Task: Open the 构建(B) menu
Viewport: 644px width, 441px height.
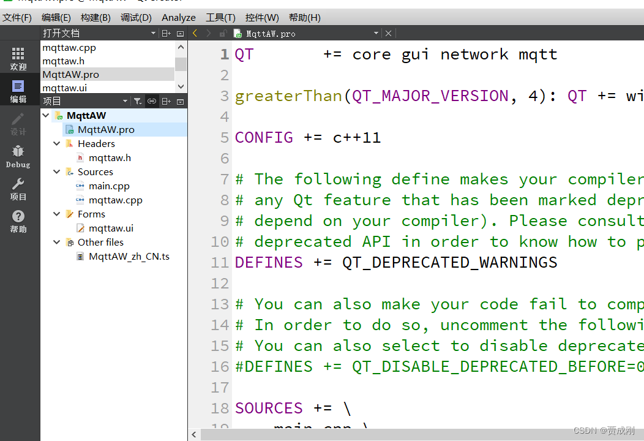Action: coord(95,18)
